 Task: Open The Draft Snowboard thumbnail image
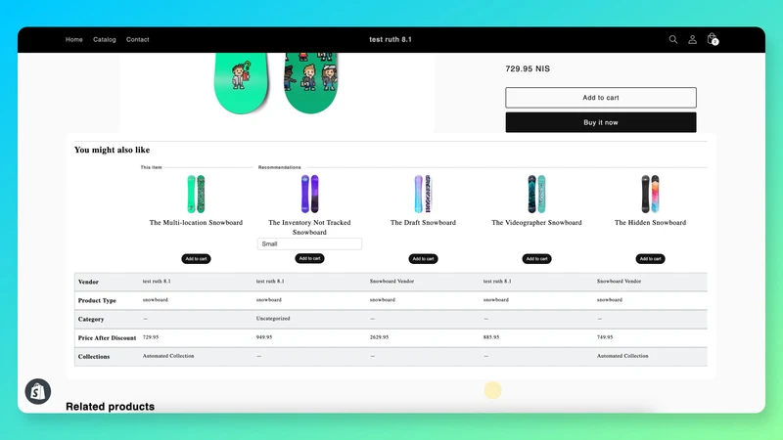[x=423, y=194]
